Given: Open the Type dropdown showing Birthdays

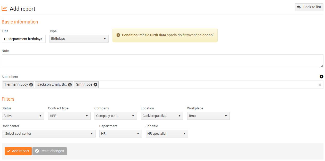Looking at the screenshot, I should [x=79, y=39].
